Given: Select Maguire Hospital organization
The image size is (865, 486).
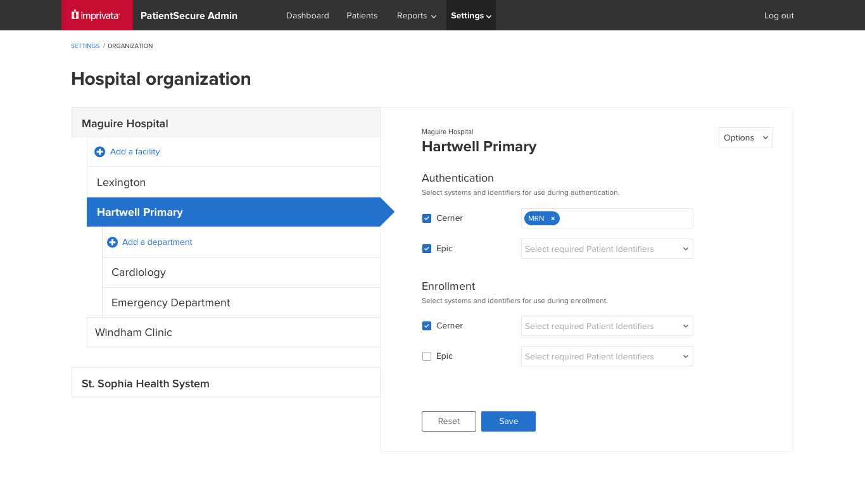Looking at the screenshot, I should pos(226,123).
